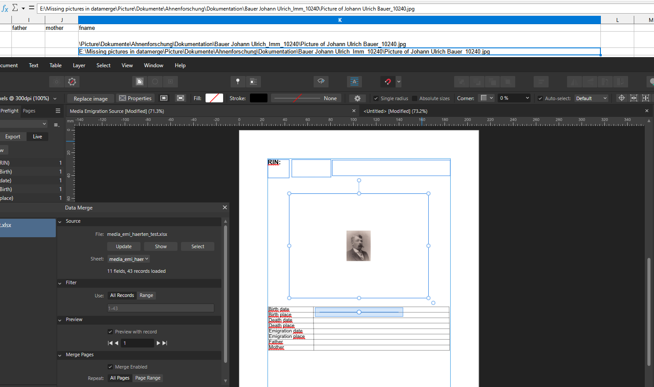654x387 pixels.
Task: Collapse the Source section in Data Merge
Action: (x=60, y=221)
